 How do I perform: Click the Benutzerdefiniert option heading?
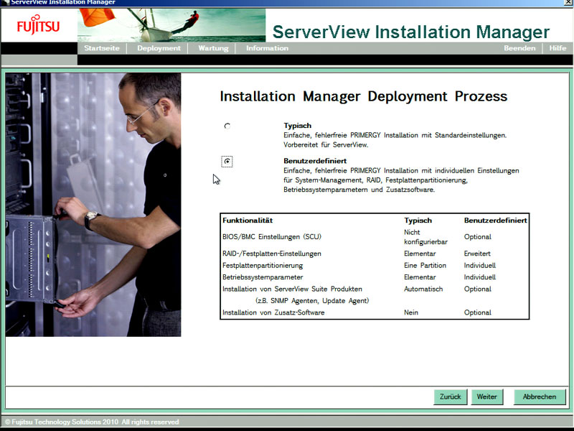315,161
